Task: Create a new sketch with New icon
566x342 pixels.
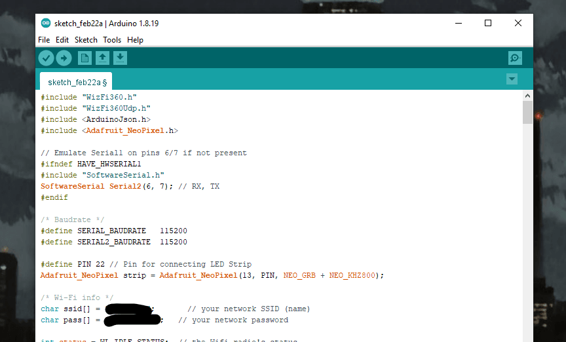Action: click(85, 58)
